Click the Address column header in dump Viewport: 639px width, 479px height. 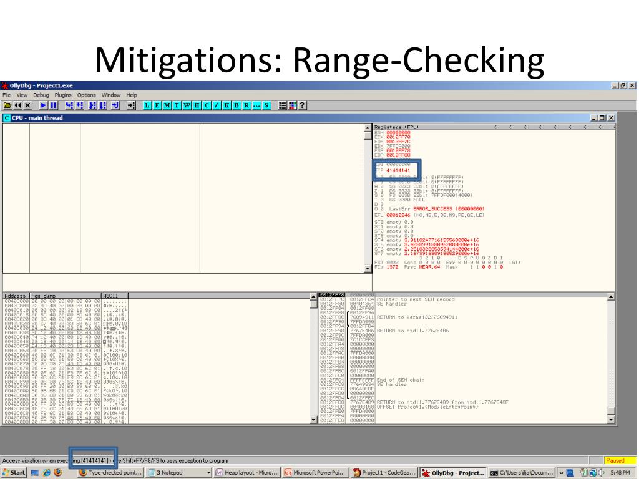click(16, 296)
